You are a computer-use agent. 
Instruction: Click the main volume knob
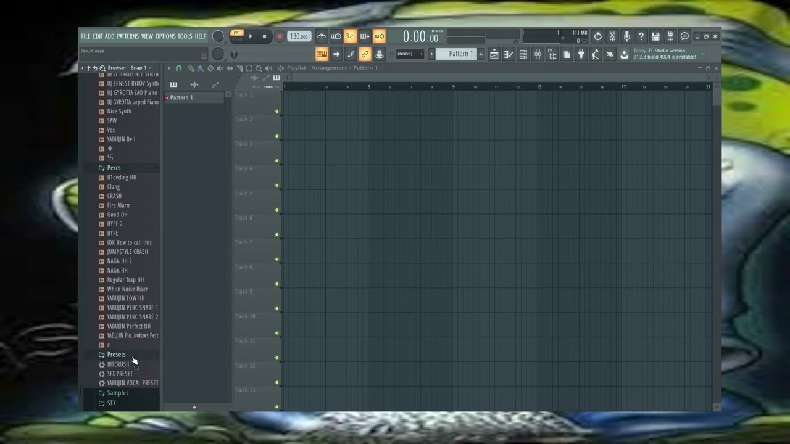218,36
